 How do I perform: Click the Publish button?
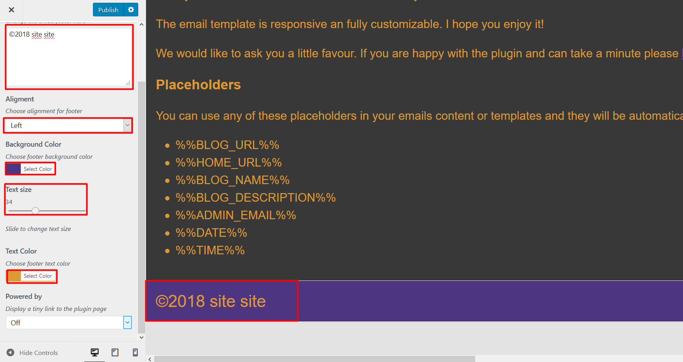coord(108,10)
